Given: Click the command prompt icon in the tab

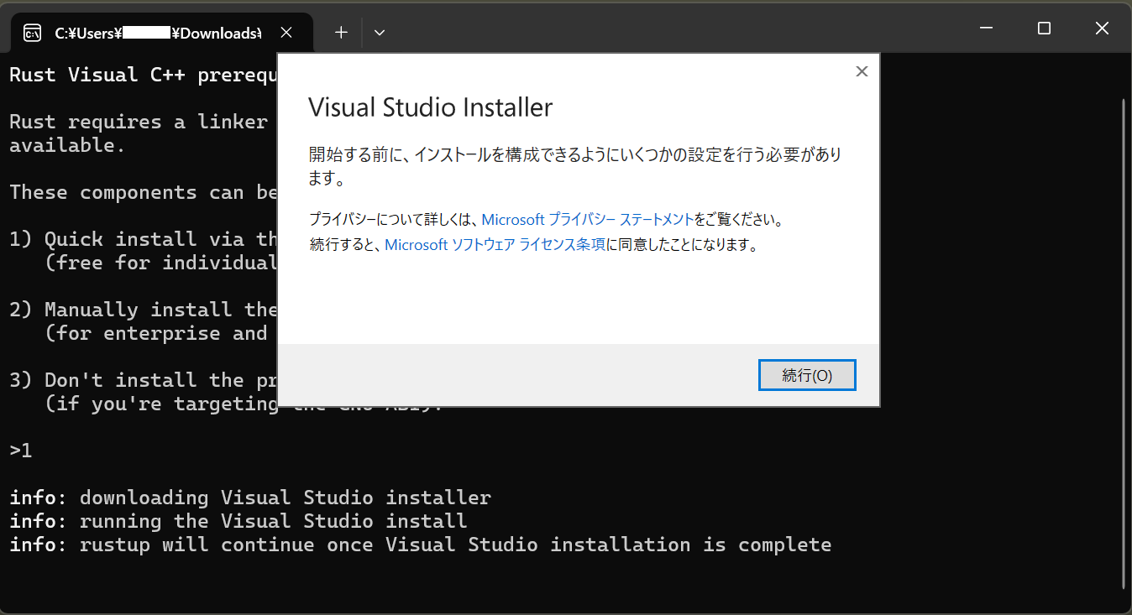Looking at the screenshot, I should click(x=33, y=34).
